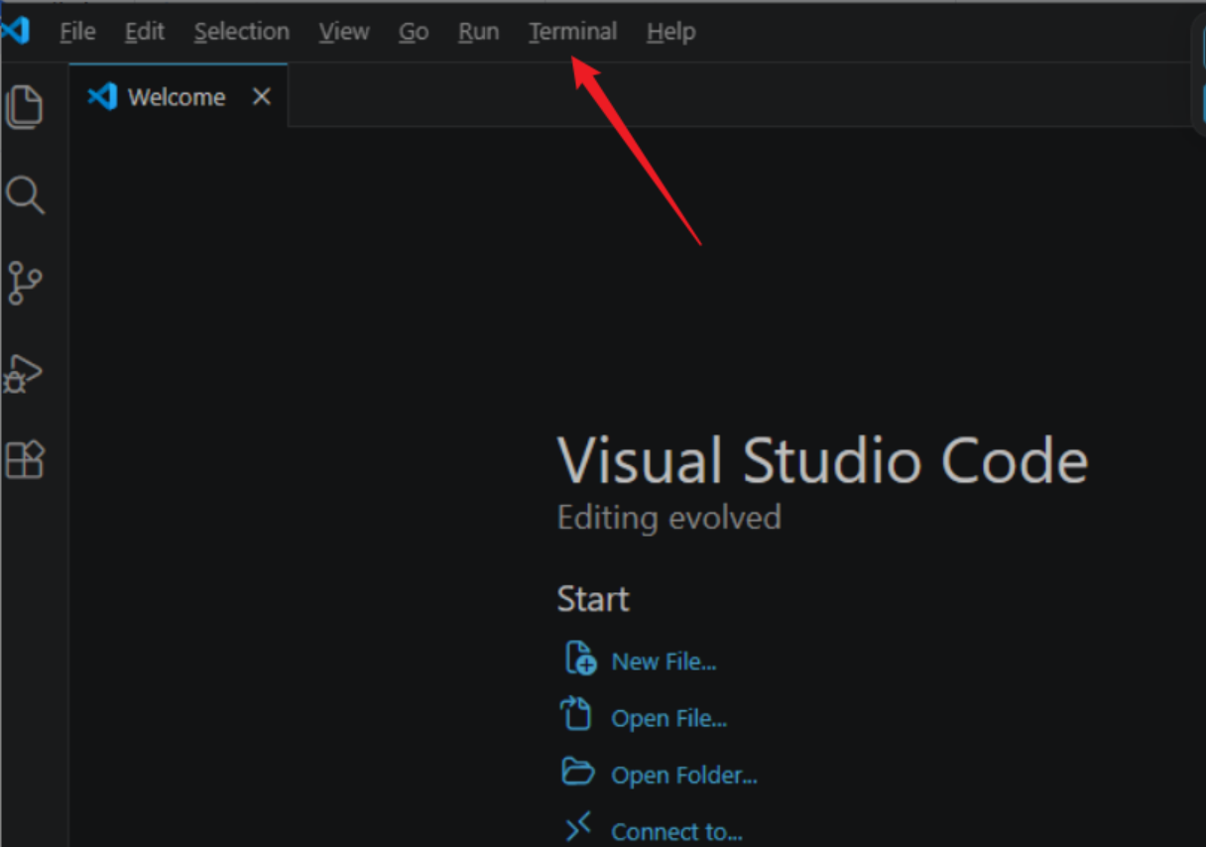Image resolution: width=1206 pixels, height=847 pixels.
Task: Open the View menu
Action: (344, 32)
